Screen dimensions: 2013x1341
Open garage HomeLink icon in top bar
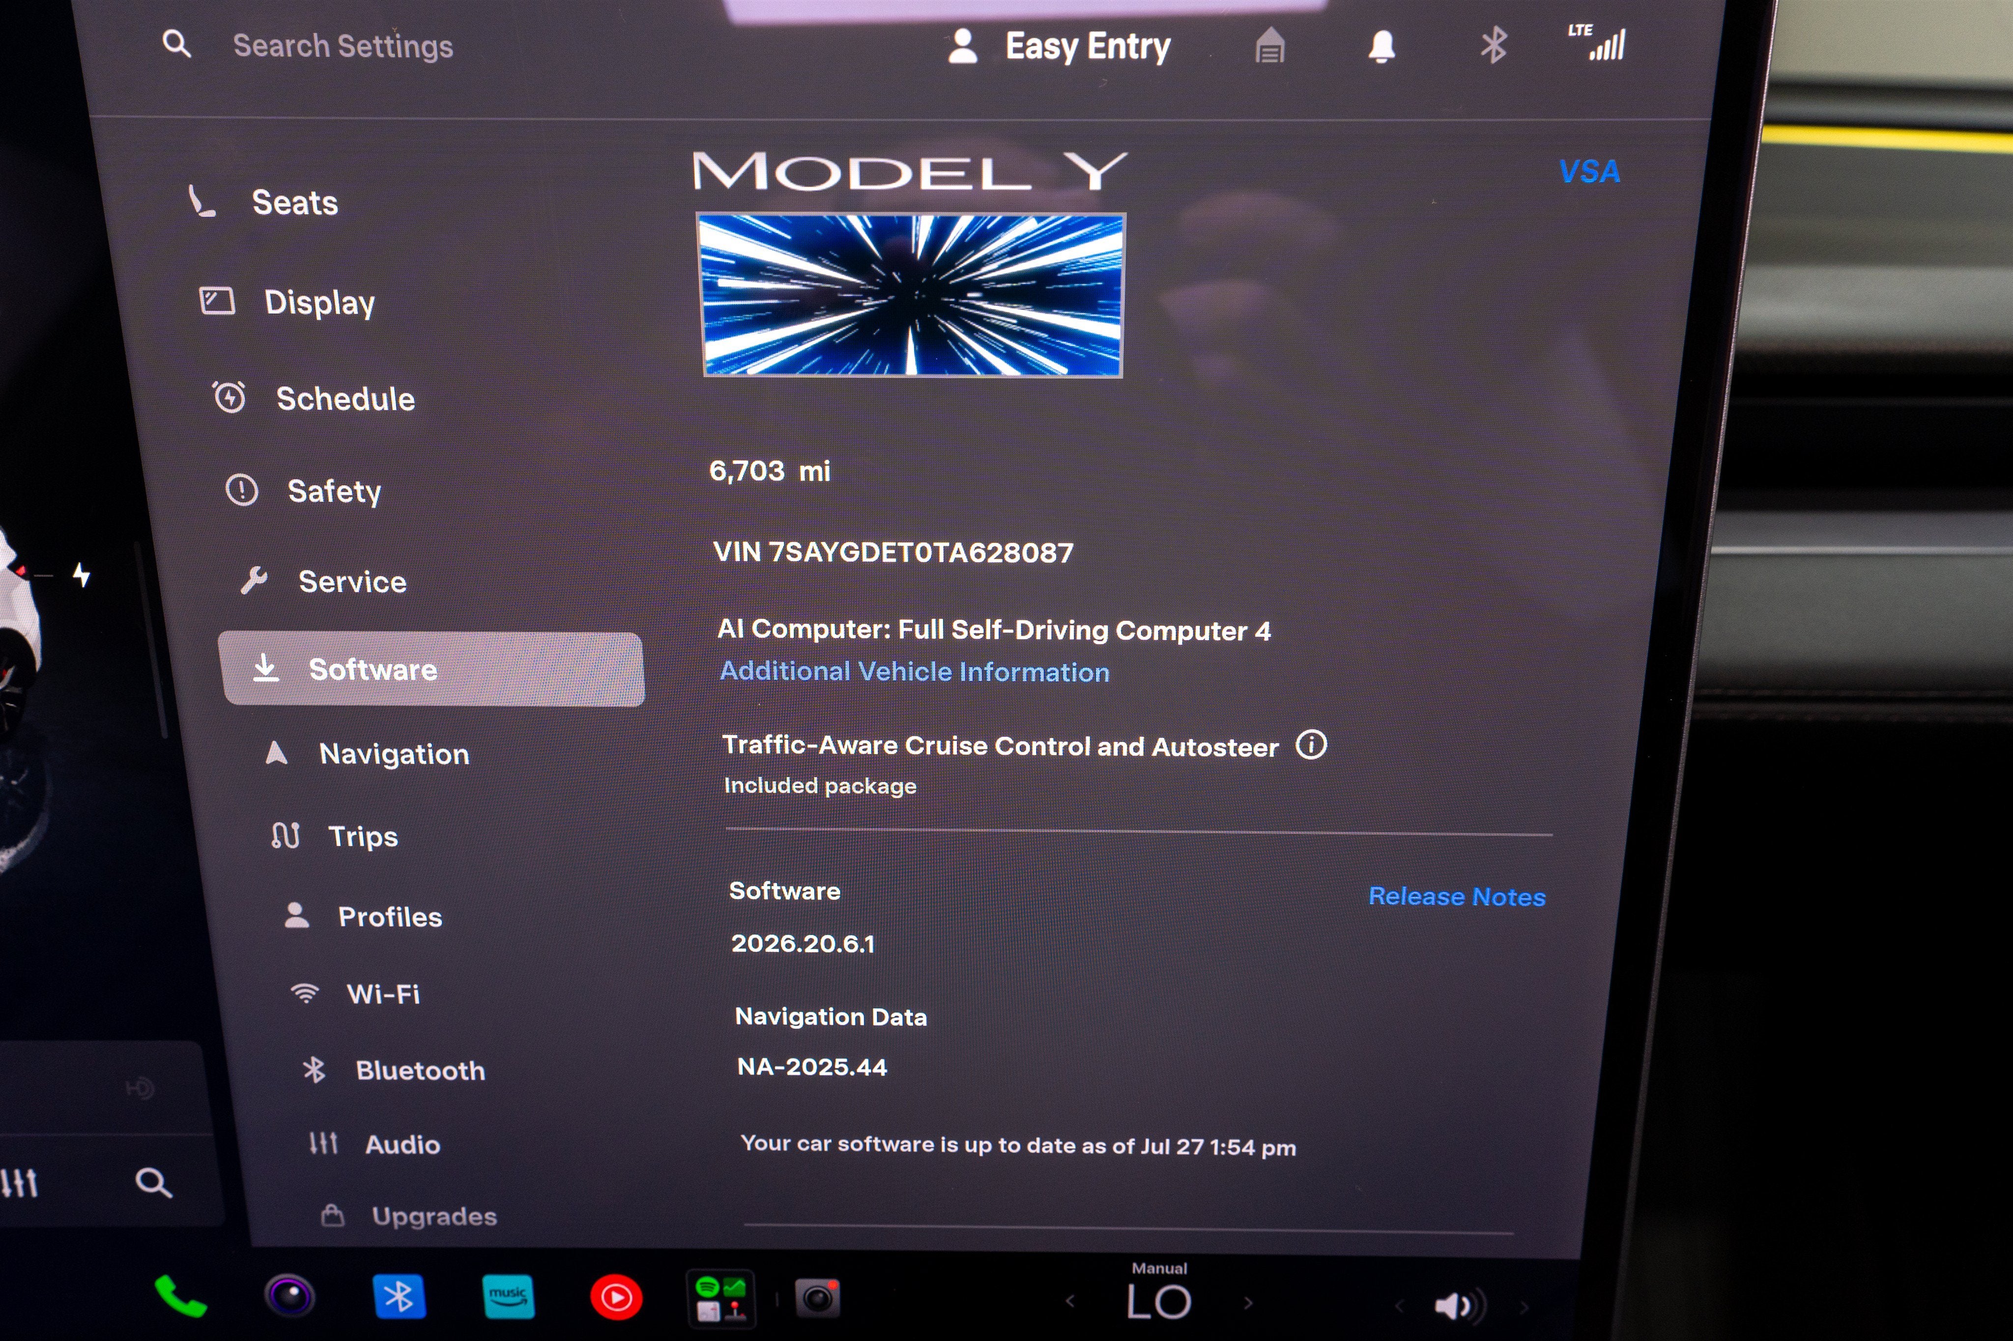[x=1269, y=45]
